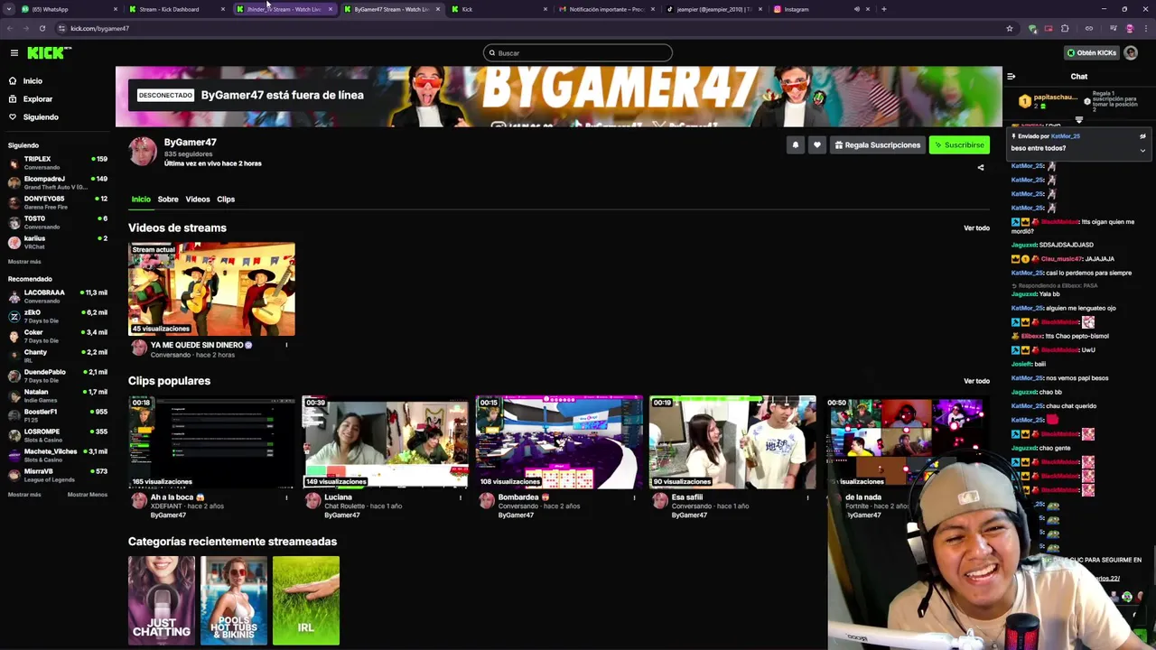This screenshot has height=650, width=1156.
Task: Open options menu for Esa safiii clip
Action: click(x=807, y=497)
